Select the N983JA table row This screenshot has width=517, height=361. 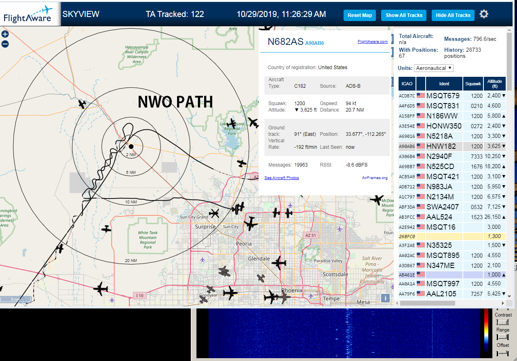pyautogui.click(x=452, y=187)
